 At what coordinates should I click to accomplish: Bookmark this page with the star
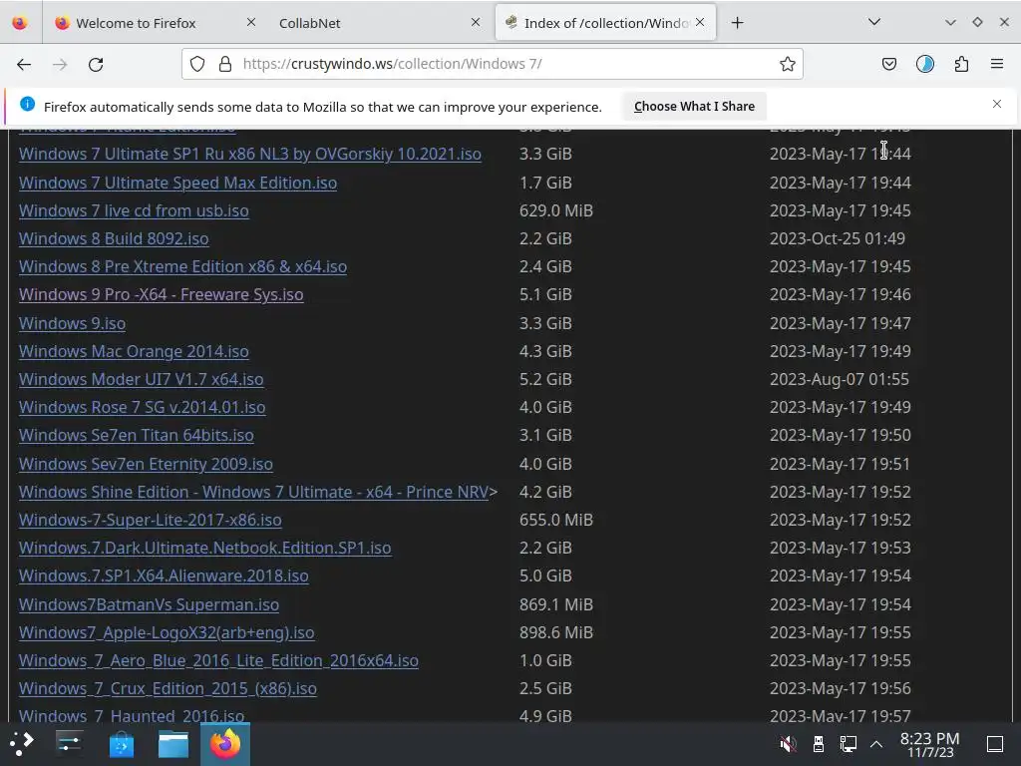[788, 64]
